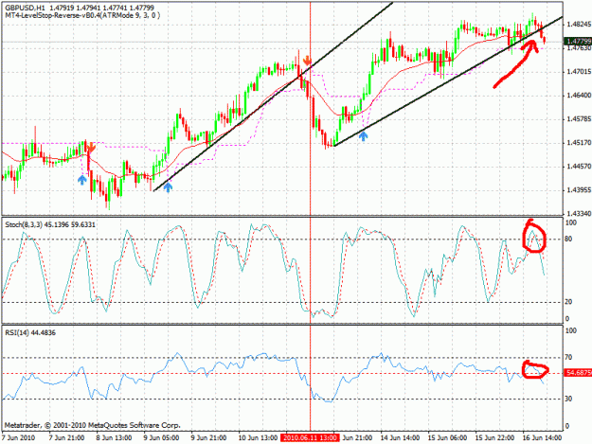Select the 1.43340 bottom price label
Viewport: 592px width, 444px height.
pyautogui.click(x=577, y=214)
